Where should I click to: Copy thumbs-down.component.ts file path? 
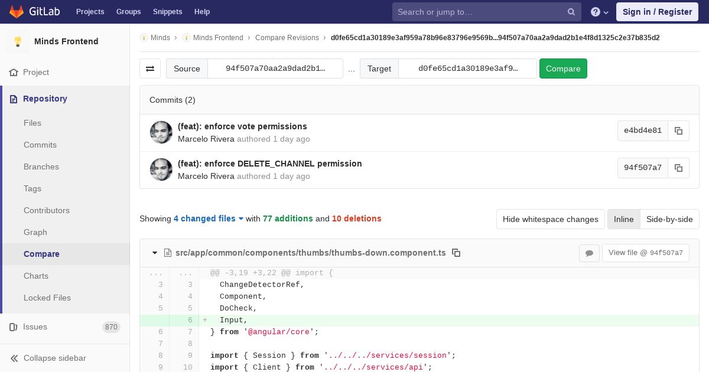tap(456, 253)
